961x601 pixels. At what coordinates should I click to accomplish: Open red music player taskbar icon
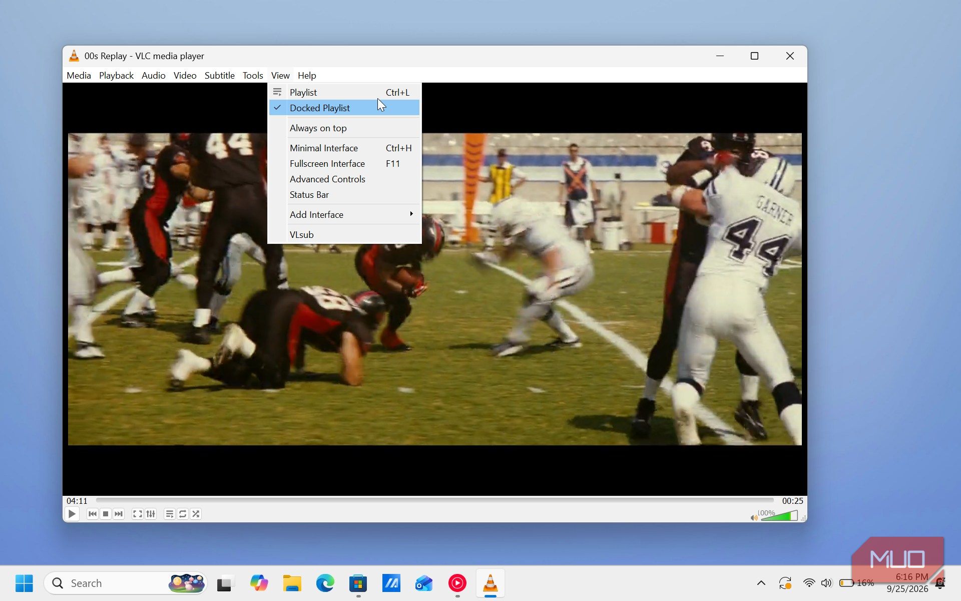tap(457, 583)
